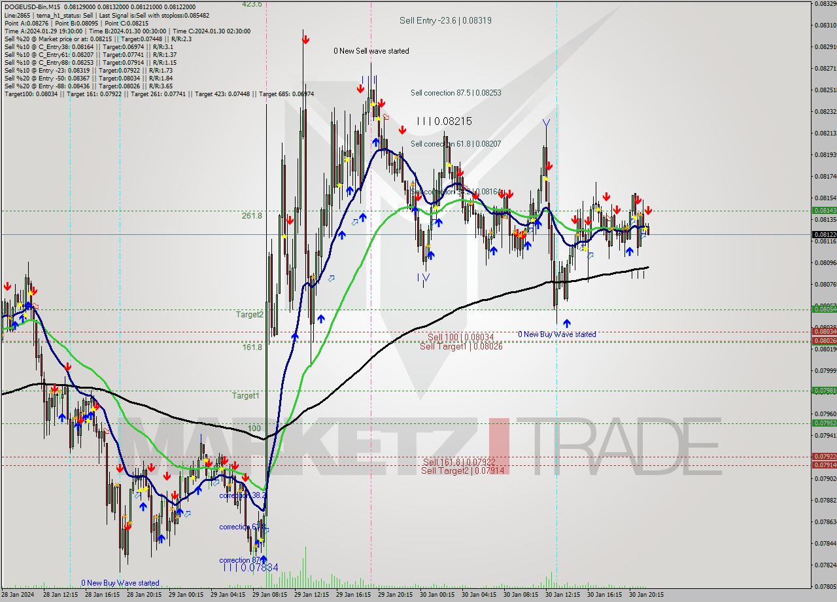
Task: Click the '29 Jan 08:15' time axis label
Action: 270,595
